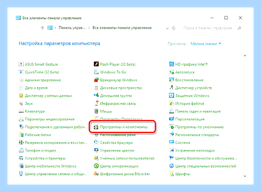Navigate up one level with the up arrow
The height and width of the screenshot is (192, 261).
pos(43,28)
